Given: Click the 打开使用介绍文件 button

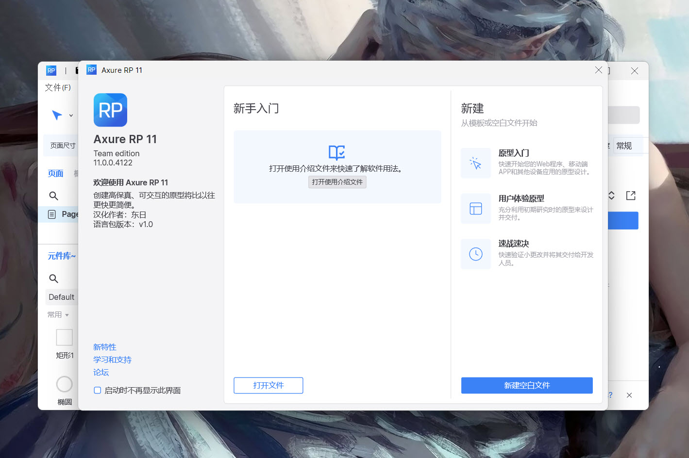Looking at the screenshot, I should point(337,182).
